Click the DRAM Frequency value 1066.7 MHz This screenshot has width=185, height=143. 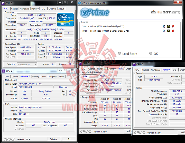point(177,91)
